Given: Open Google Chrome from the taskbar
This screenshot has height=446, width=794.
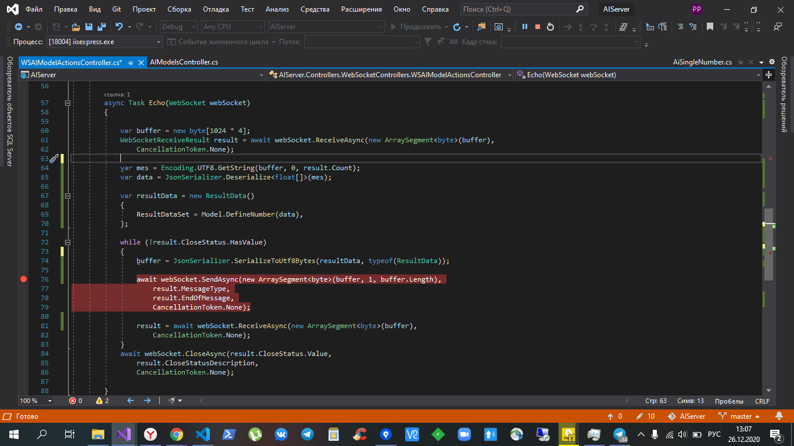Looking at the screenshot, I should click(x=177, y=434).
